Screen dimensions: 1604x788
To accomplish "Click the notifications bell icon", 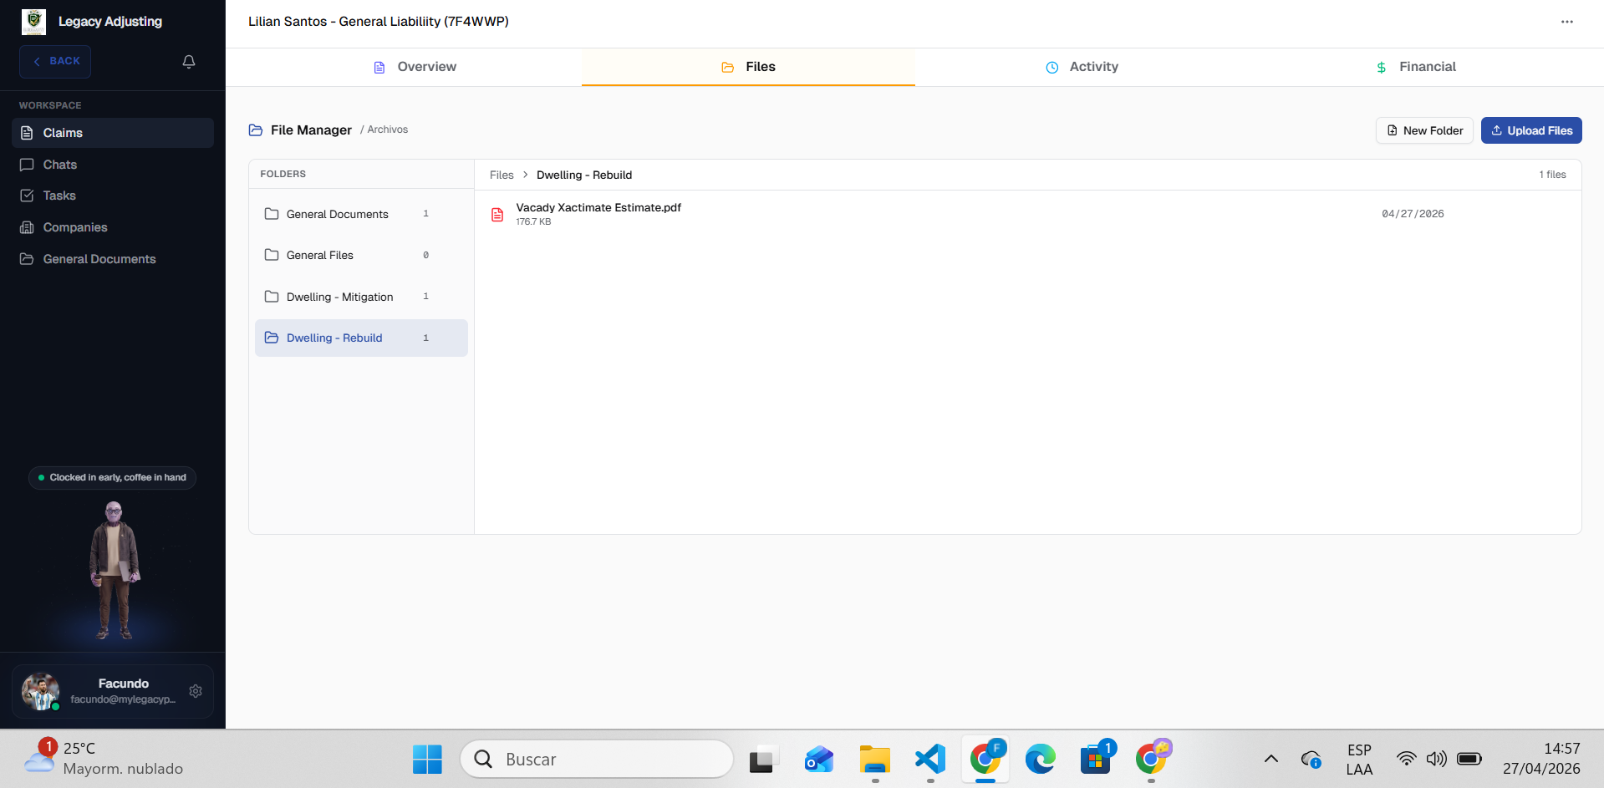I will coord(189,62).
